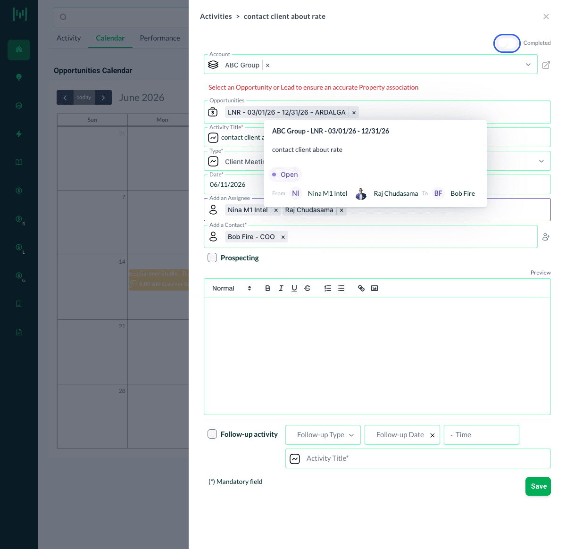Image resolution: width=566 pixels, height=549 pixels.
Task: Remove Bob Fire - COO contact
Action: click(x=283, y=237)
